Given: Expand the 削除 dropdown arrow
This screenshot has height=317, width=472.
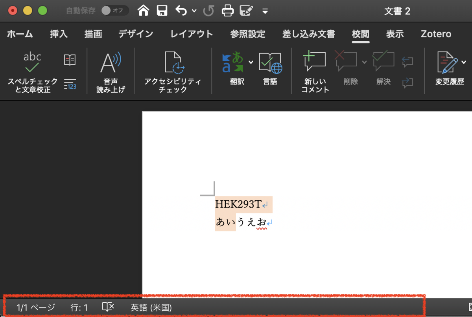Looking at the screenshot, I should pyautogui.click(x=364, y=62).
